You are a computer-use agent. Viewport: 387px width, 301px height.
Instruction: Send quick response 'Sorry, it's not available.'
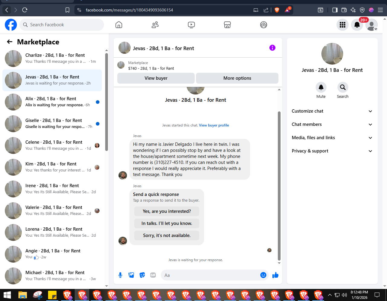tap(167, 235)
